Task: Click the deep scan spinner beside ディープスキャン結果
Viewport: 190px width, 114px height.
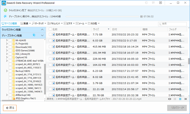Action: [34, 35]
